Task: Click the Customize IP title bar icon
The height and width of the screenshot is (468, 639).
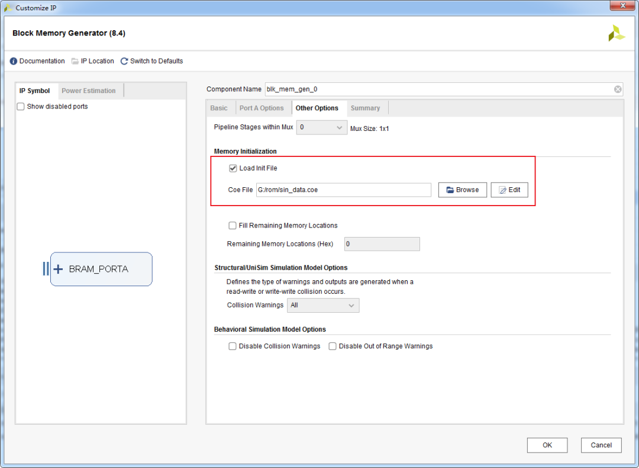Action: 8,8
